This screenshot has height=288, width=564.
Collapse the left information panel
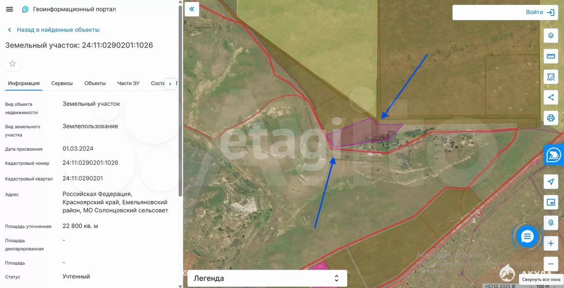click(192, 9)
